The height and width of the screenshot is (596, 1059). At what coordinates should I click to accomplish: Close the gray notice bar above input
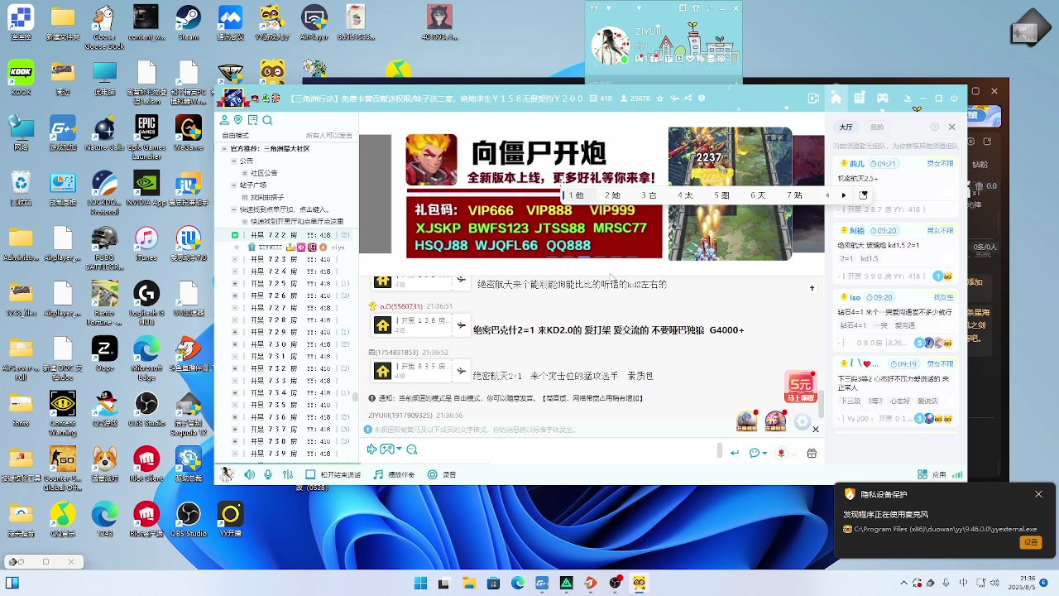(816, 430)
